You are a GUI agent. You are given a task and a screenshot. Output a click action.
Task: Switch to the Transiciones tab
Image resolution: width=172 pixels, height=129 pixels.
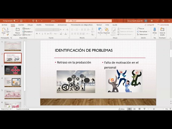pyautogui.click(x=49, y=25)
